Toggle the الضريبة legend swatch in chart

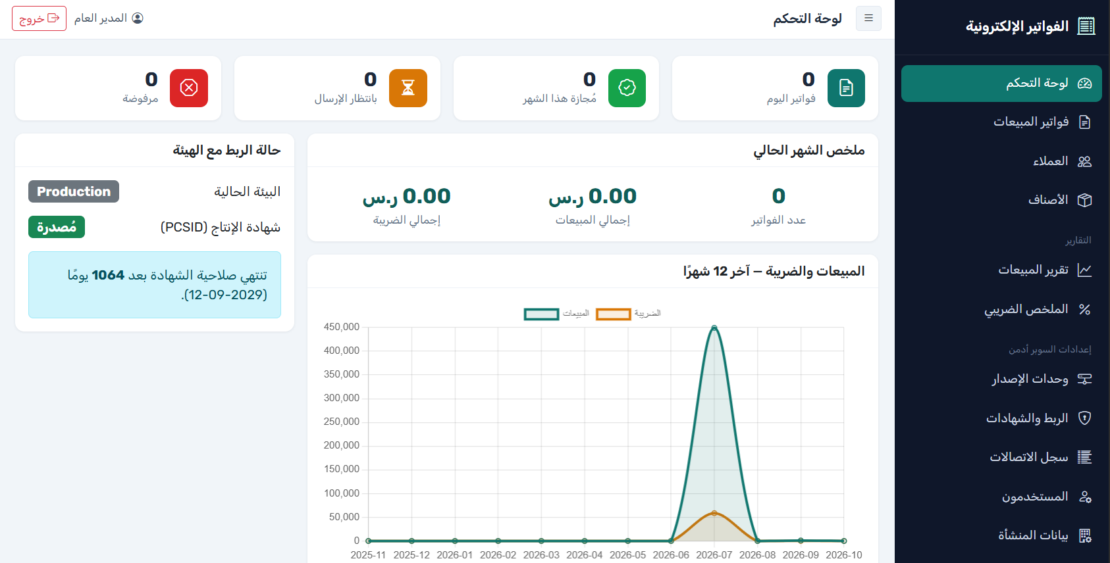[x=613, y=314]
